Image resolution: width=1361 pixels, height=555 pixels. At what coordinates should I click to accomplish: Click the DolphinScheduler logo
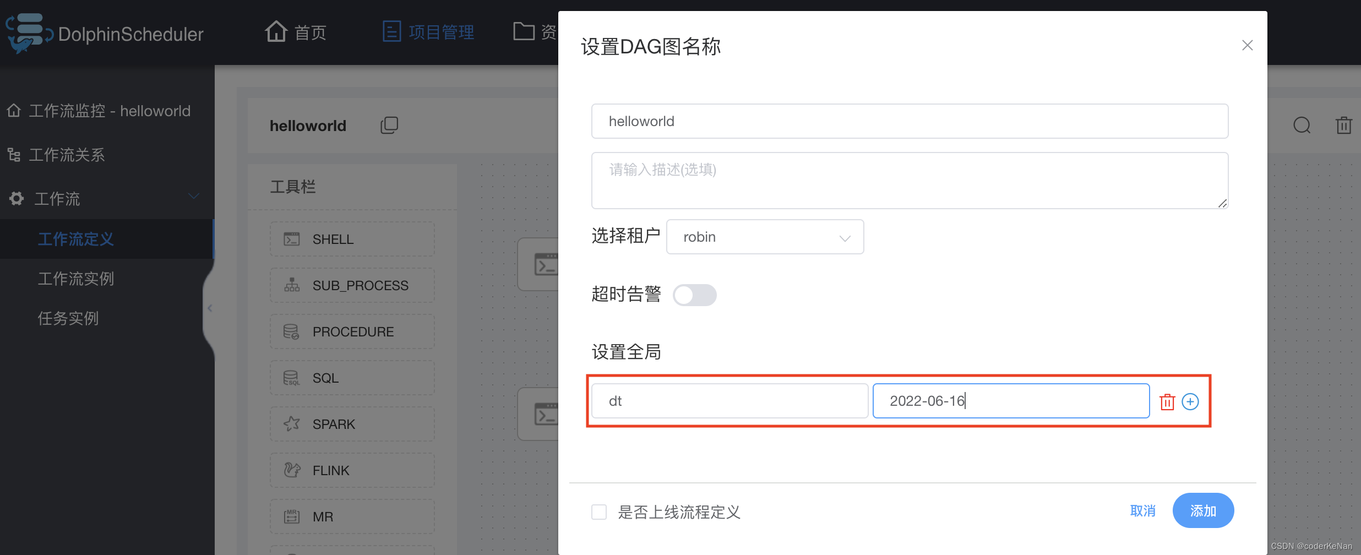point(105,33)
